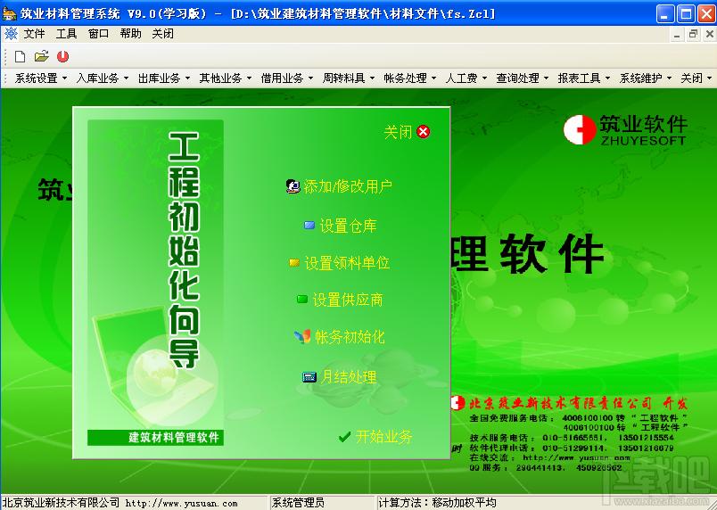Click http://www.yusuan.com in status bar
This screenshot has height=510, width=717.
[x=181, y=503]
